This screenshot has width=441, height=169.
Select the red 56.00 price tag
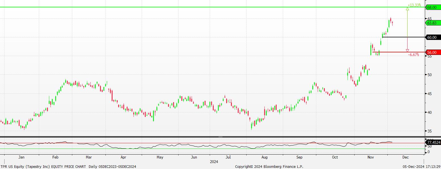pyautogui.click(x=433, y=52)
